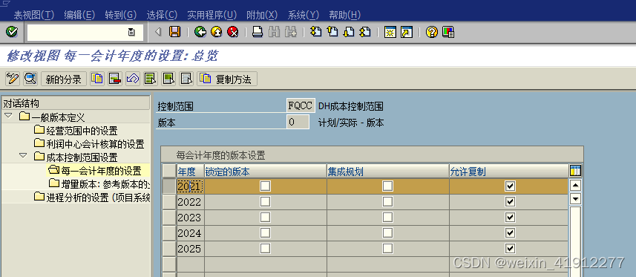This screenshot has width=636, height=277.
Task: Click the magnifier Details icon
Action: point(30,79)
